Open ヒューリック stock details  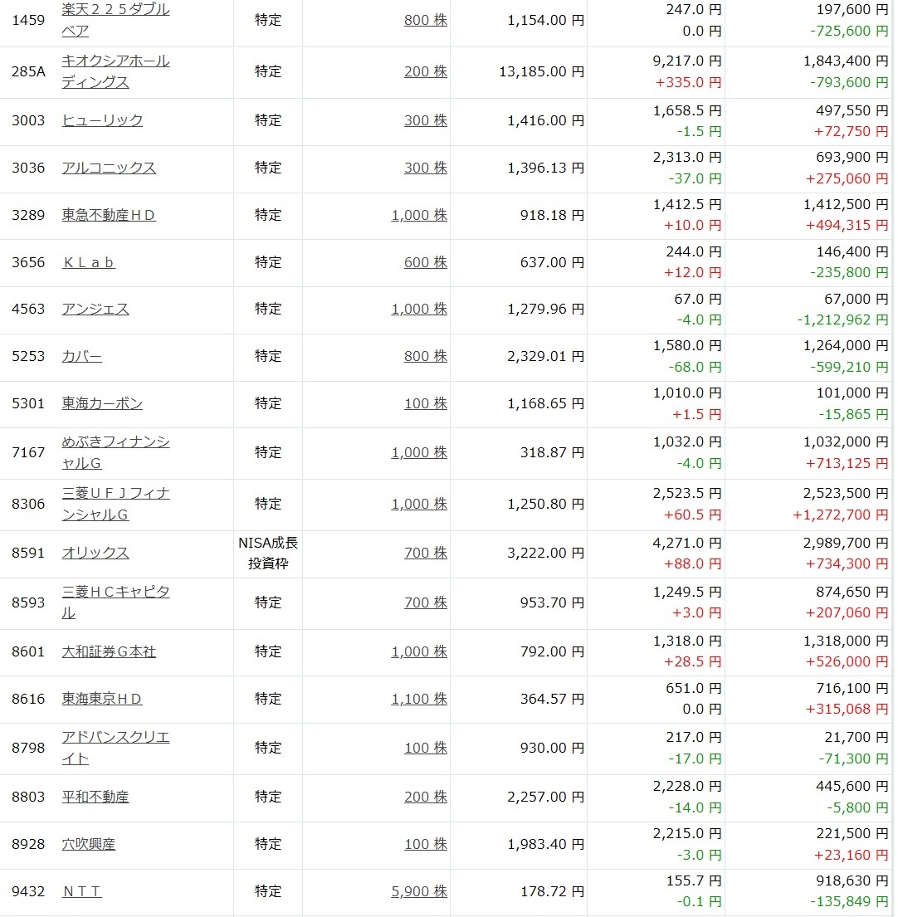pyautogui.click(x=102, y=120)
